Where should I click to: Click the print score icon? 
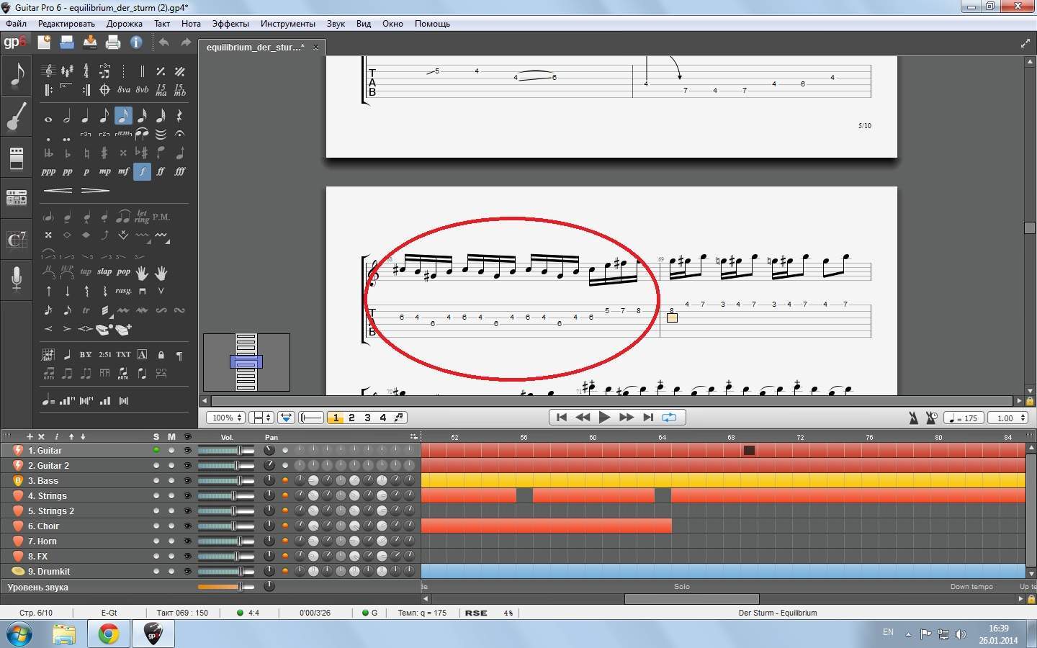112,42
